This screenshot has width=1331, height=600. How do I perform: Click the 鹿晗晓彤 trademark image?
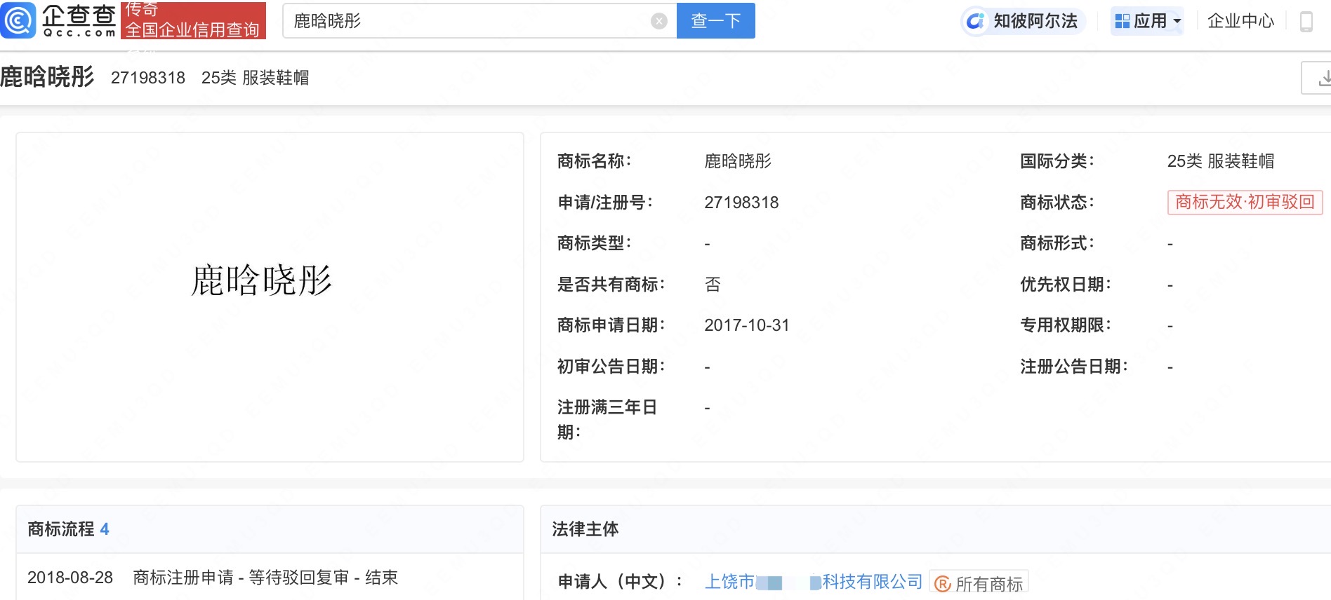pyautogui.click(x=261, y=280)
